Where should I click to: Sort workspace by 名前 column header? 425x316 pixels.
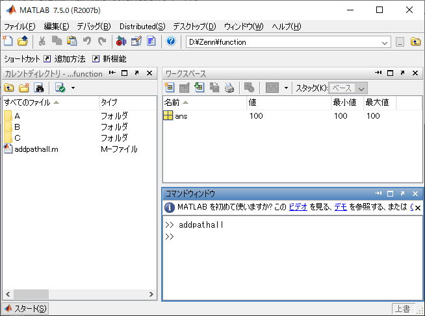point(205,103)
